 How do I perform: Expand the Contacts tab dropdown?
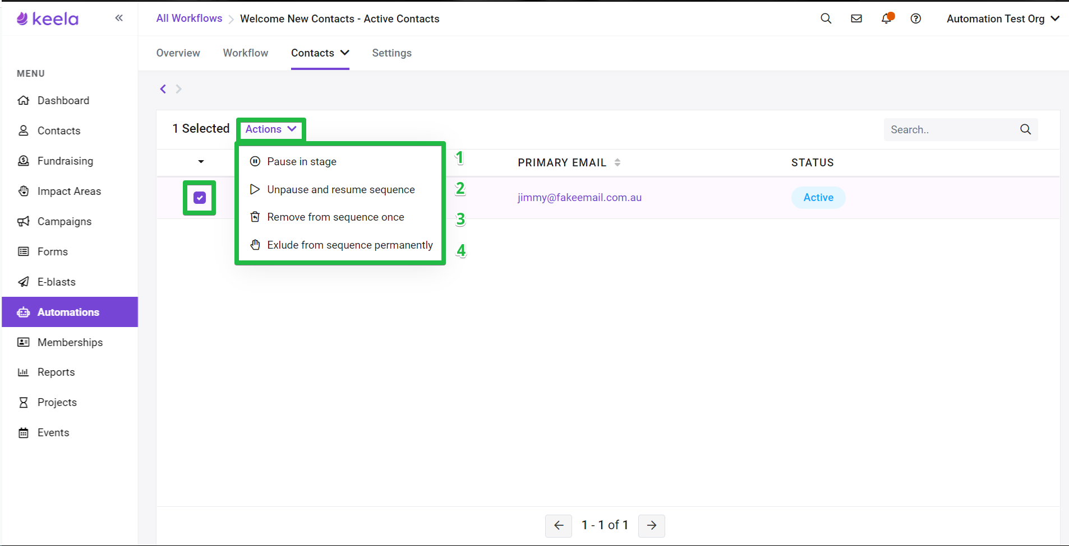[320, 53]
